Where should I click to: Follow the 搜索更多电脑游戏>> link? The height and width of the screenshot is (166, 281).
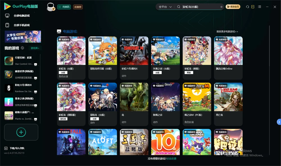coord(227,31)
